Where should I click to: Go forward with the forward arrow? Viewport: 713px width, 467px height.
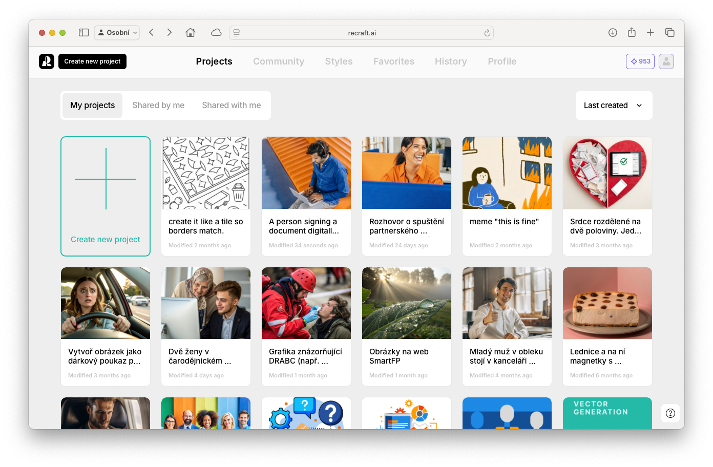coord(170,32)
